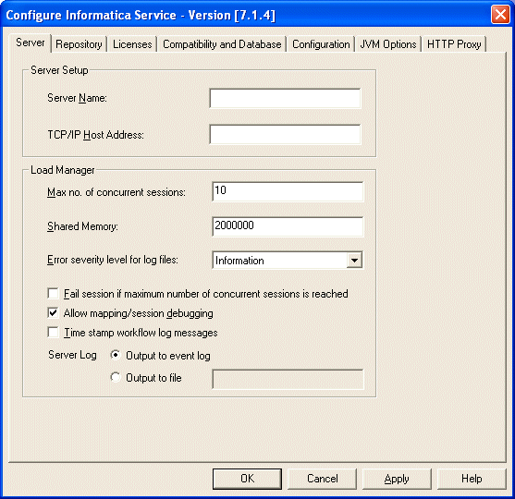The width and height of the screenshot is (515, 499).
Task: Click Apply to save settings
Action: pyautogui.click(x=397, y=479)
